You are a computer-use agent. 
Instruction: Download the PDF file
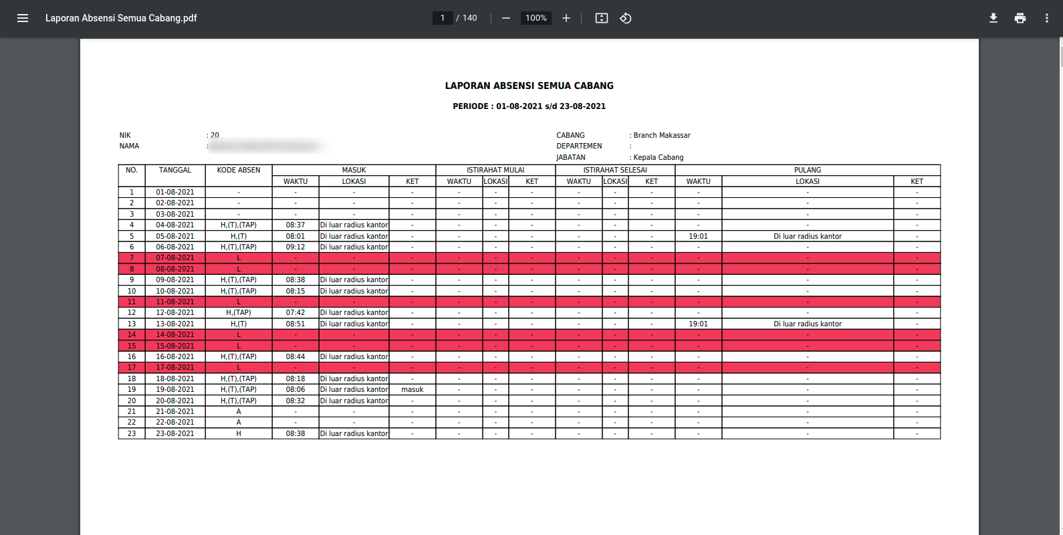993,18
